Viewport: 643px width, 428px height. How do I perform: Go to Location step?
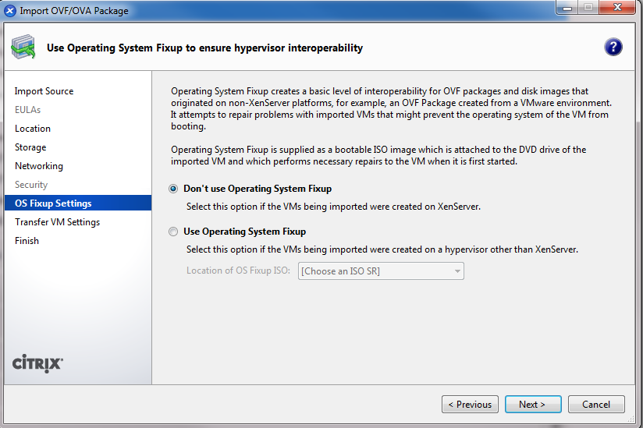click(33, 129)
